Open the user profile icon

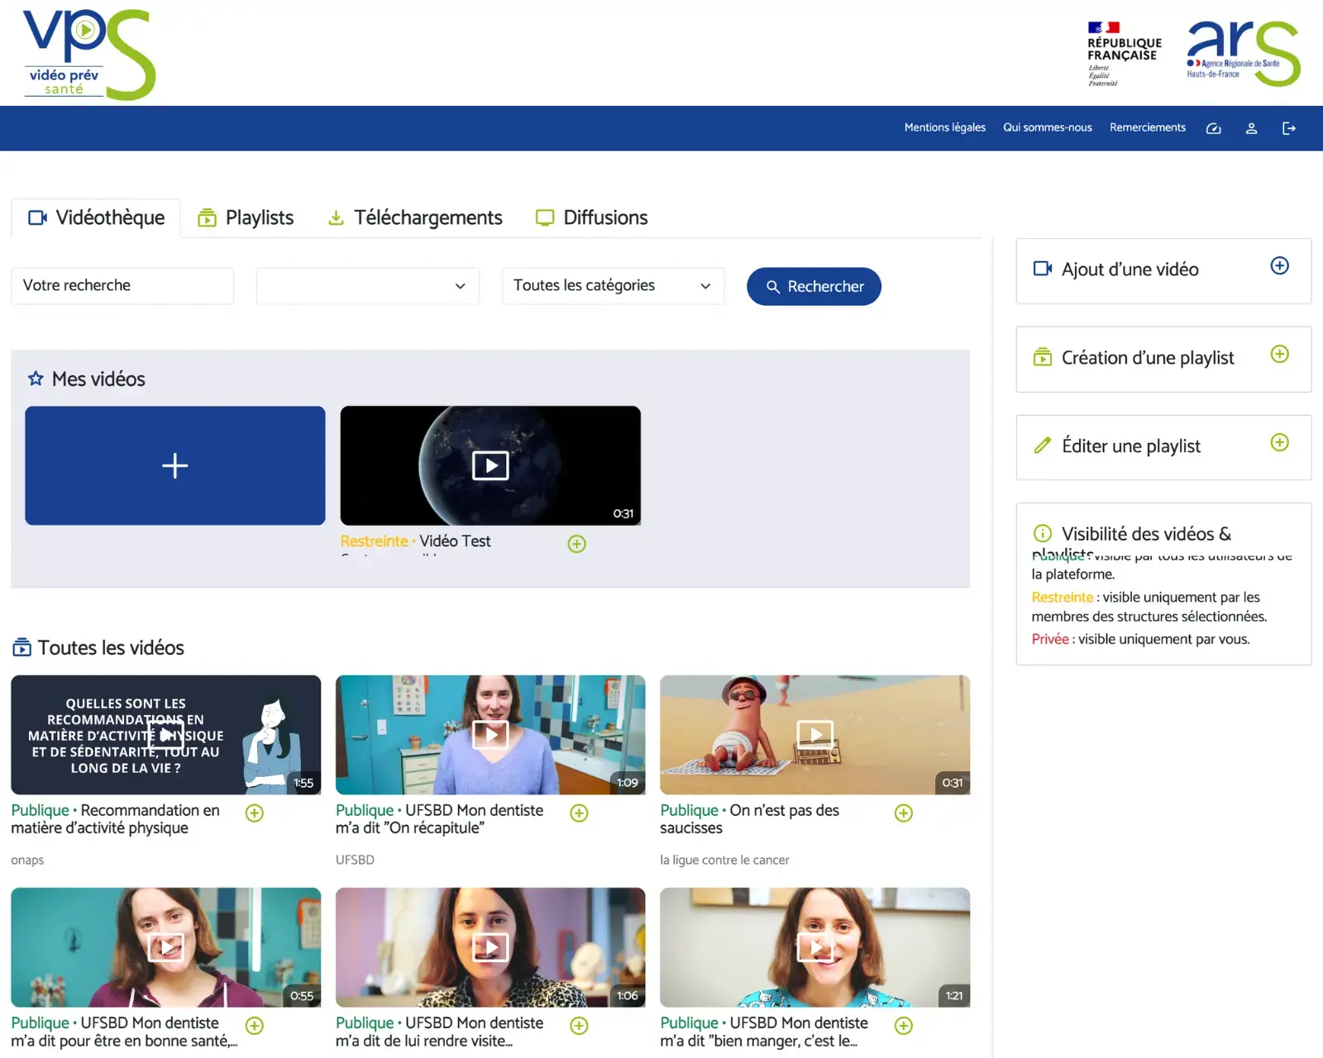click(1251, 128)
